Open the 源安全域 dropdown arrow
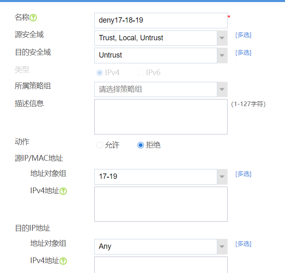This screenshot has width=285, height=273. tap(222, 38)
